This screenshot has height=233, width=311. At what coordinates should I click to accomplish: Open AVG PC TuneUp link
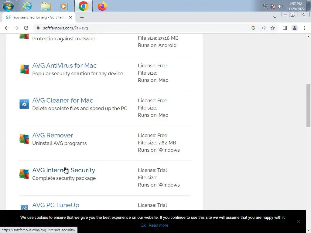56,205
